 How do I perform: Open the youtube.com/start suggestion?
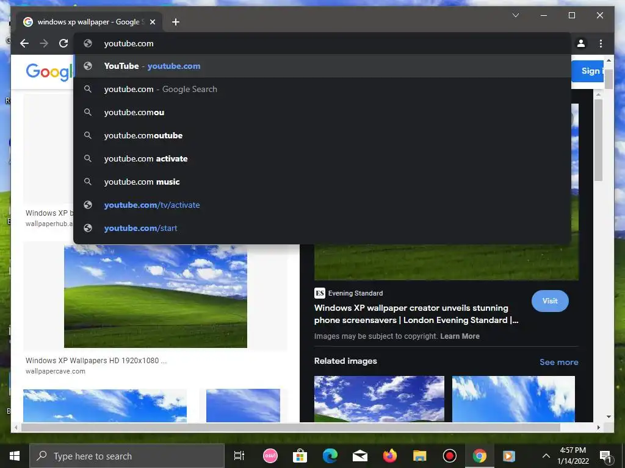[x=322, y=228]
